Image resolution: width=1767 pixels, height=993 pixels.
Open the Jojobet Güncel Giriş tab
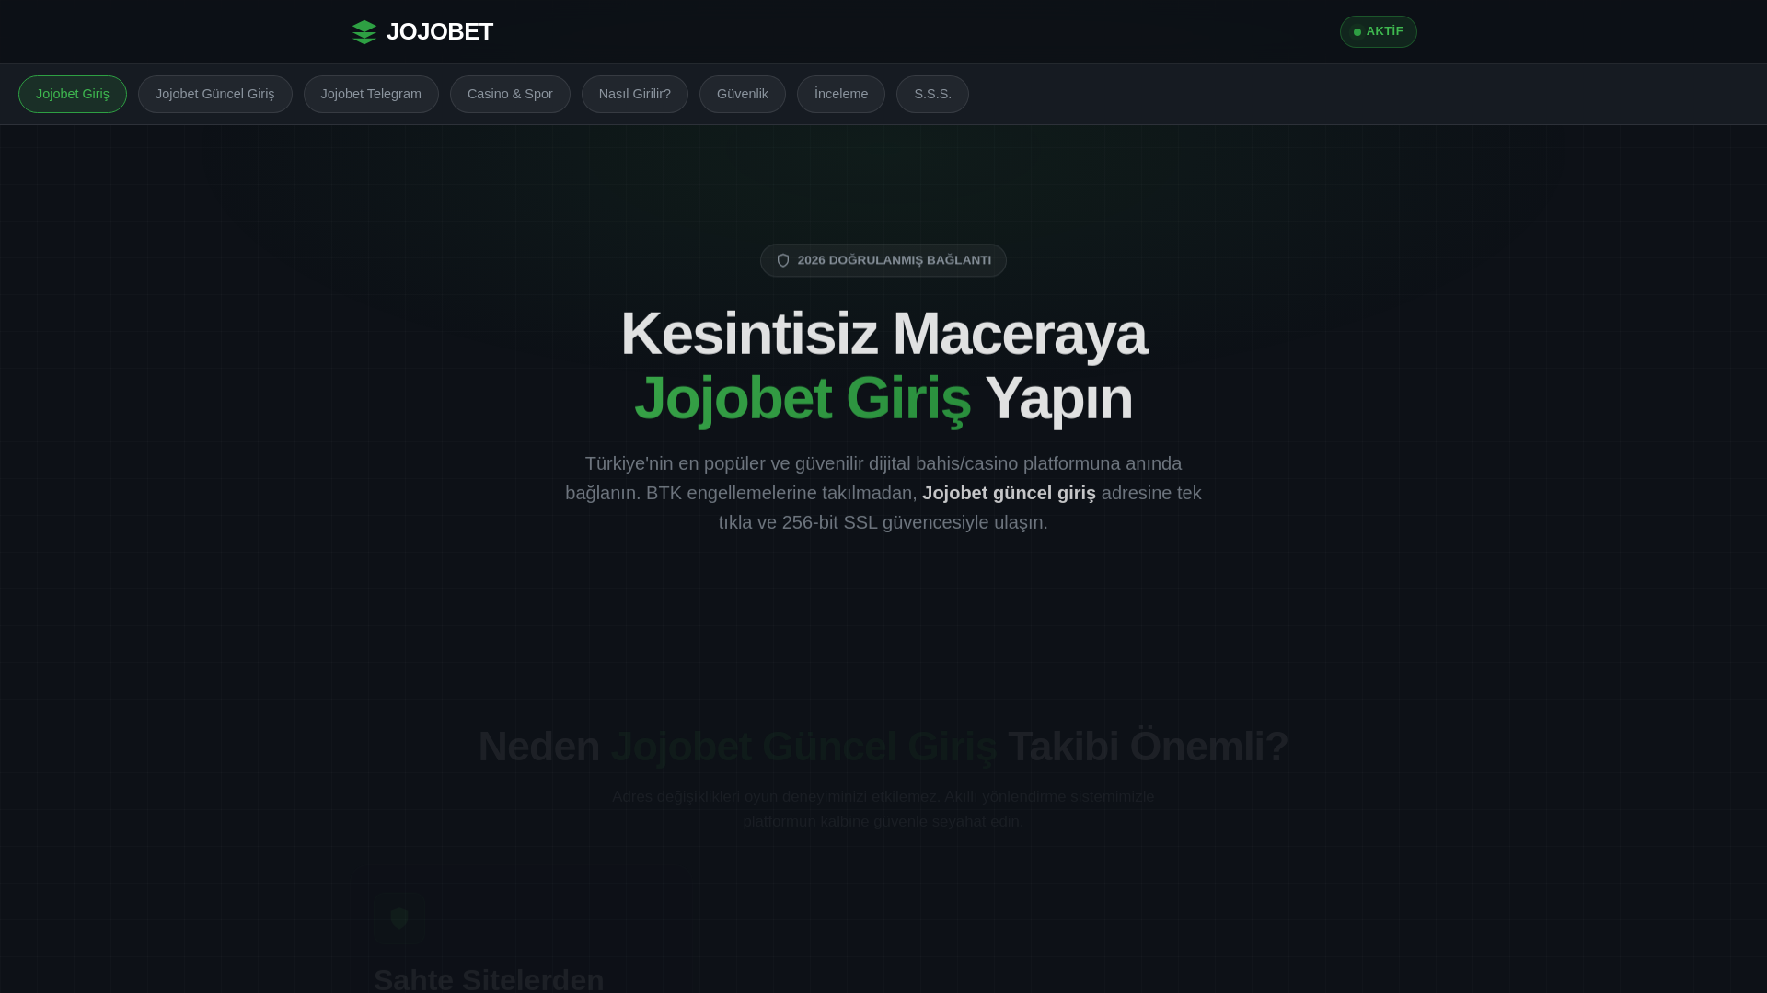click(215, 95)
